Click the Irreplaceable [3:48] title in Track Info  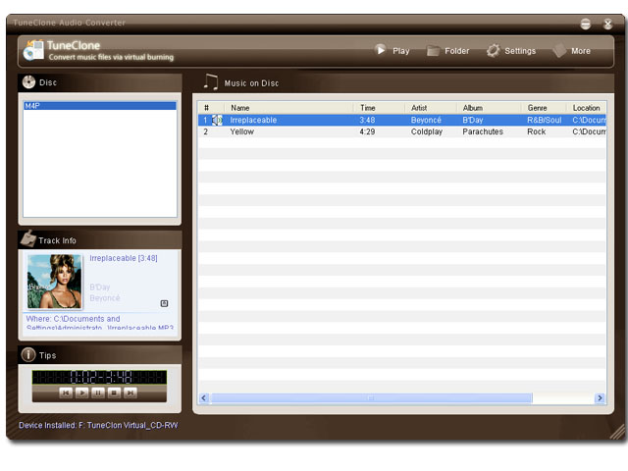click(124, 258)
